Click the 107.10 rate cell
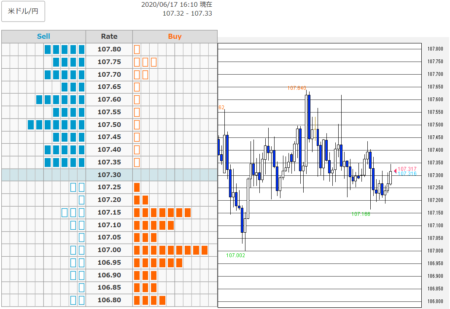Screen dimensions: 450x309 (x=109, y=225)
